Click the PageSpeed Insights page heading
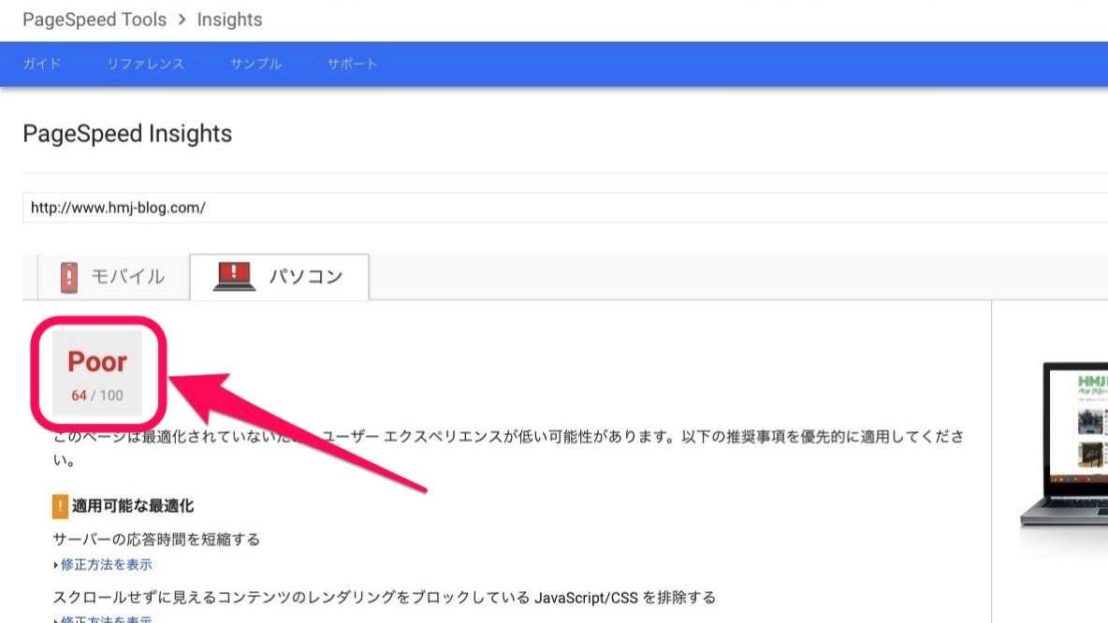The height and width of the screenshot is (623, 1108). coord(127,134)
